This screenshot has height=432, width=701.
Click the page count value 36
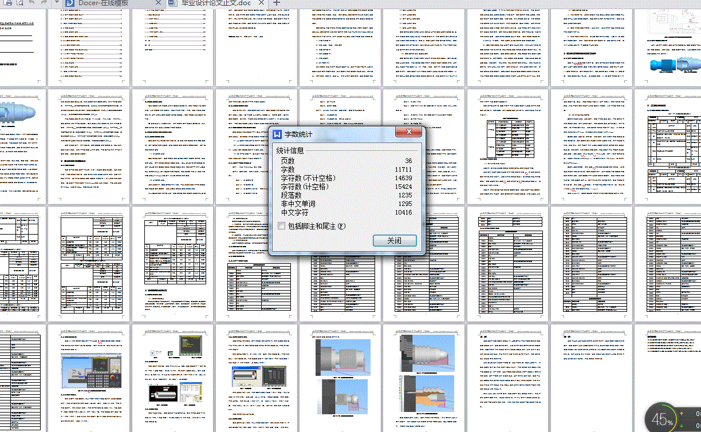click(408, 161)
